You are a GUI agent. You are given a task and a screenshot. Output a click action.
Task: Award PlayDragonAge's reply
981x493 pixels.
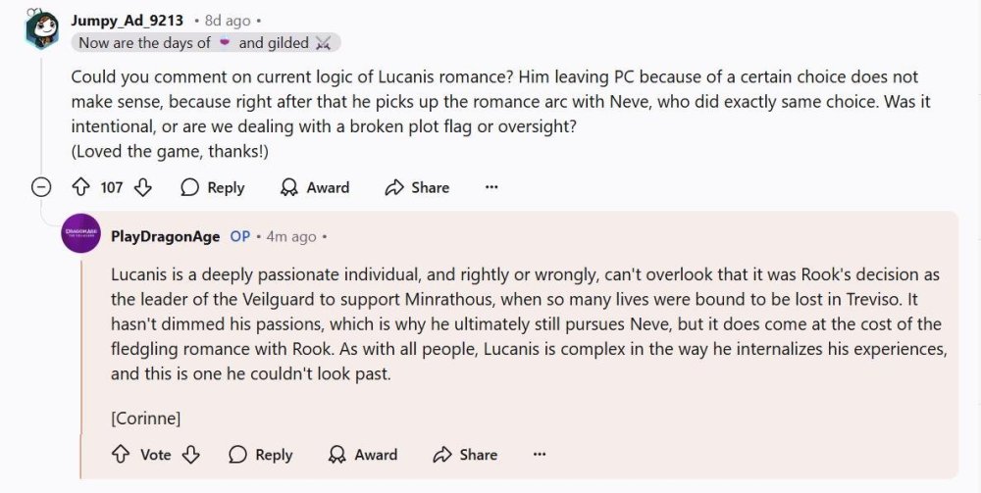[363, 455]
